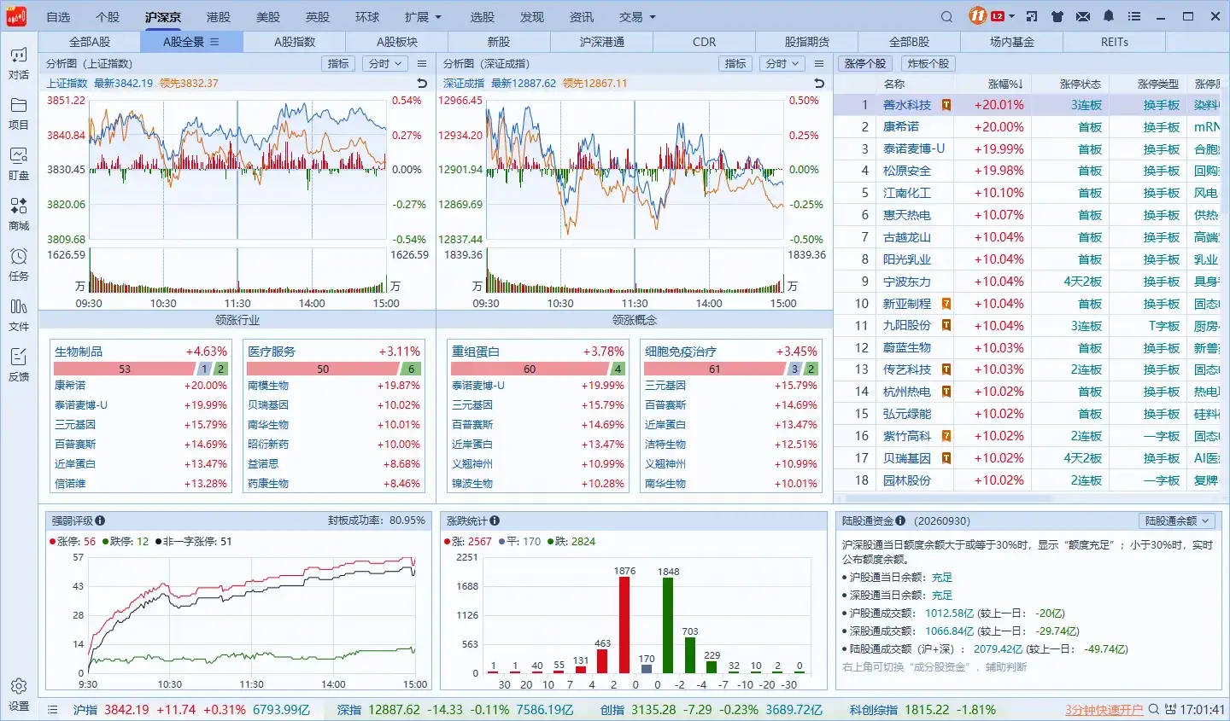Select the REITs tab
1230x721 pixels.
click(x=1115, y=42)
